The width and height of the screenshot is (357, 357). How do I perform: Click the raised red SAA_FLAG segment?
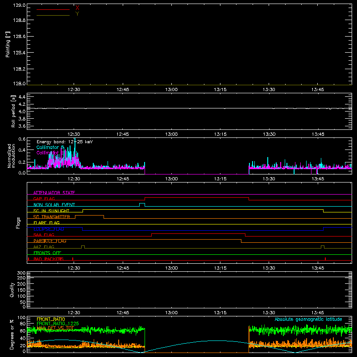click(x=198, y=234)
